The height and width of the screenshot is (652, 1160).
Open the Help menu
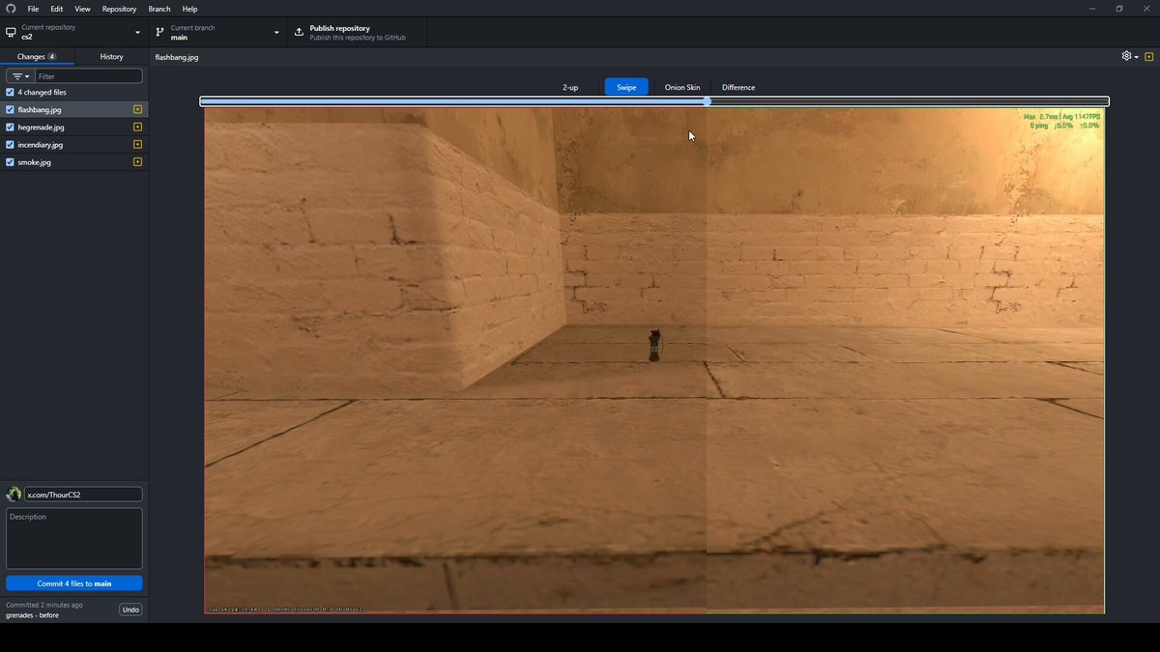click(x=189, y=9)
